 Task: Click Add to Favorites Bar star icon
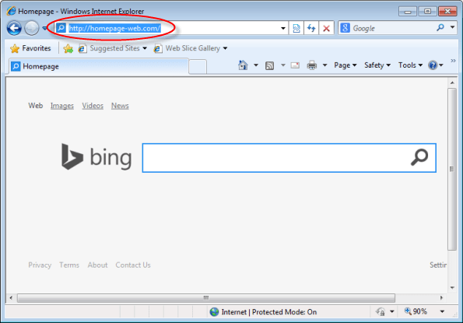tap(68, 48)
